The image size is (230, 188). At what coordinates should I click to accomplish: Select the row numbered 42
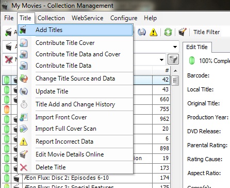click(x=86, y=80)
